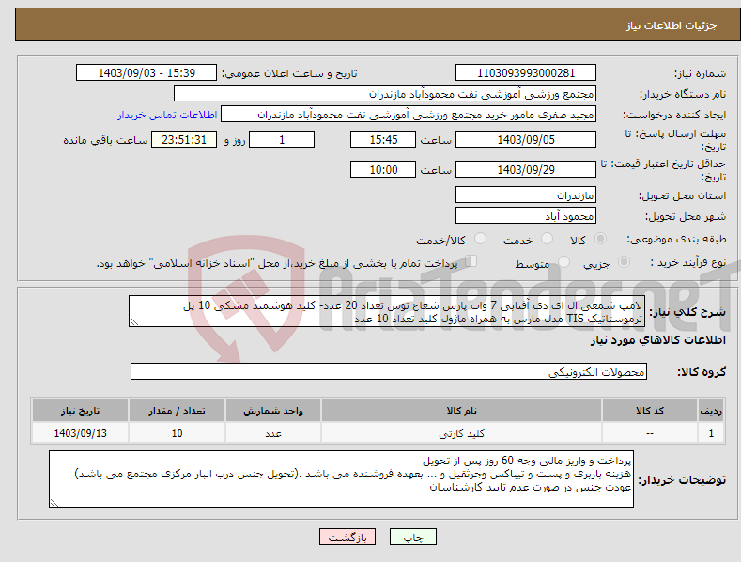Click the response deadline date 1403/09/05
This screenshot has height=562, width=741.
pyautogui.click(x=526, y=139)
